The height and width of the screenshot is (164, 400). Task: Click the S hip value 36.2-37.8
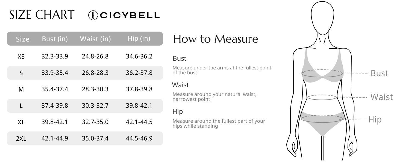pyautogui.click(x=139, y=73)
